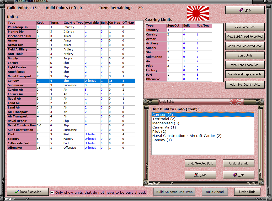Click Undo All Builds button
This screenshot has width=272, height=201.
[x=238, y=163]
